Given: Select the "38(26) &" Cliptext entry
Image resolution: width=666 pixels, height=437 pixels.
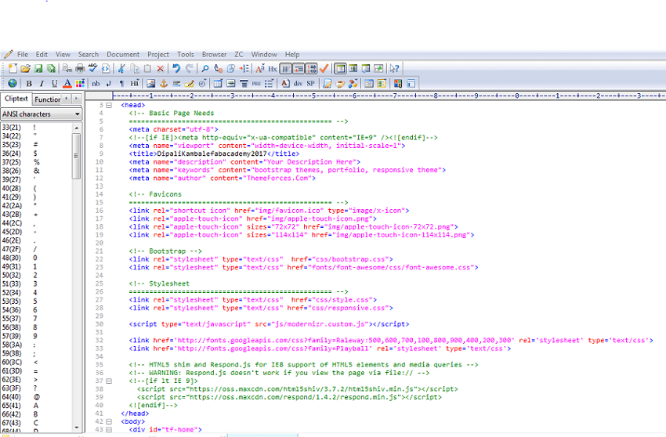Looking at the screenshot, I should click(36, 171).
